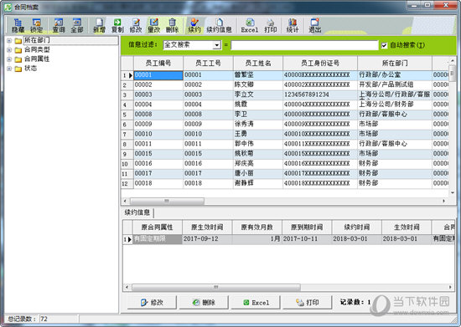The height and width of the screenshot is (327, 461).
Task: Click the bottom 打印 button
Action: pos(308,302)
